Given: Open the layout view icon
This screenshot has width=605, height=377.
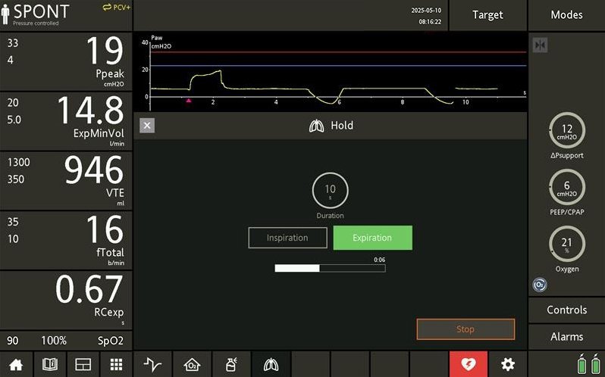Looking at the screenshot, I should (x=83, y=364).
